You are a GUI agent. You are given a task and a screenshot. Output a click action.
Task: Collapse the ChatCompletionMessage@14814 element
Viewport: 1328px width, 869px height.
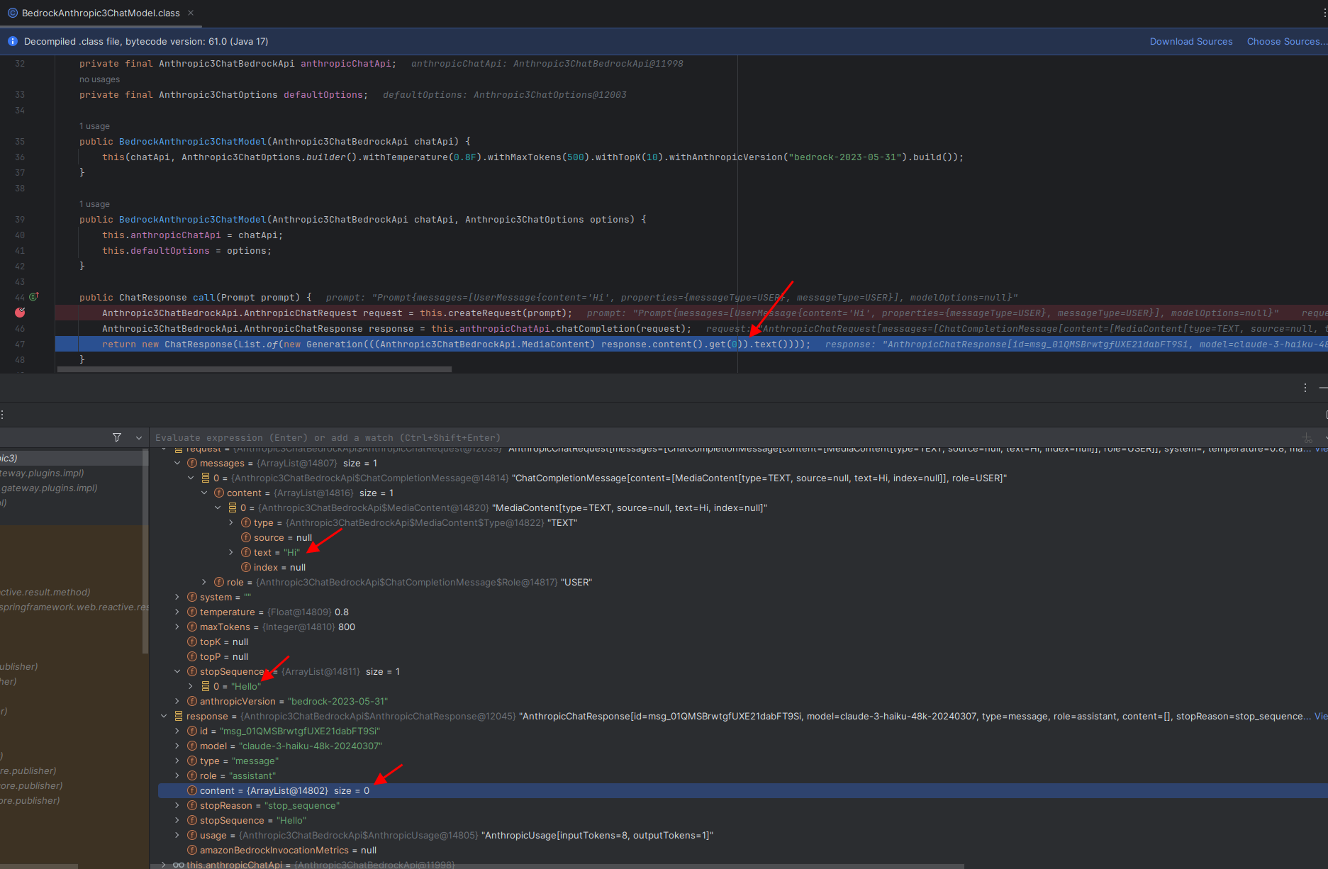(x=191, y=478)
